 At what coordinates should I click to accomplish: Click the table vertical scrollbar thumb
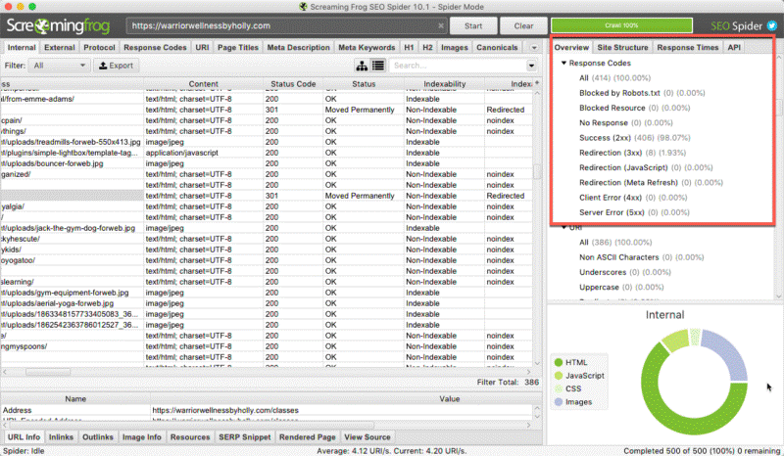click(x=537, y=171)
